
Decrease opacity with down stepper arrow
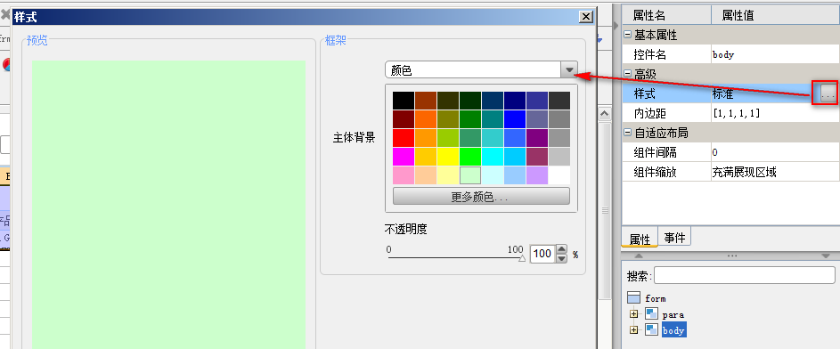561,258
